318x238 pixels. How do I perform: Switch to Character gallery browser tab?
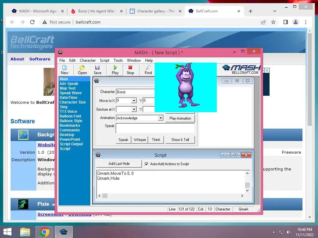[155, 11]
